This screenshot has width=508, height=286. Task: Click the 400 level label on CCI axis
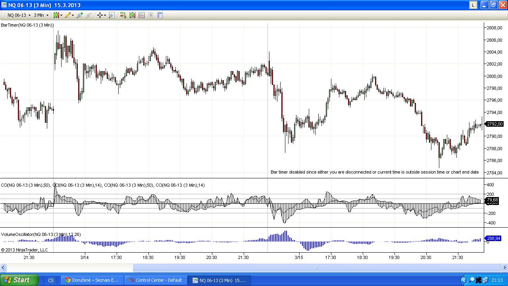tap(490, 185)
